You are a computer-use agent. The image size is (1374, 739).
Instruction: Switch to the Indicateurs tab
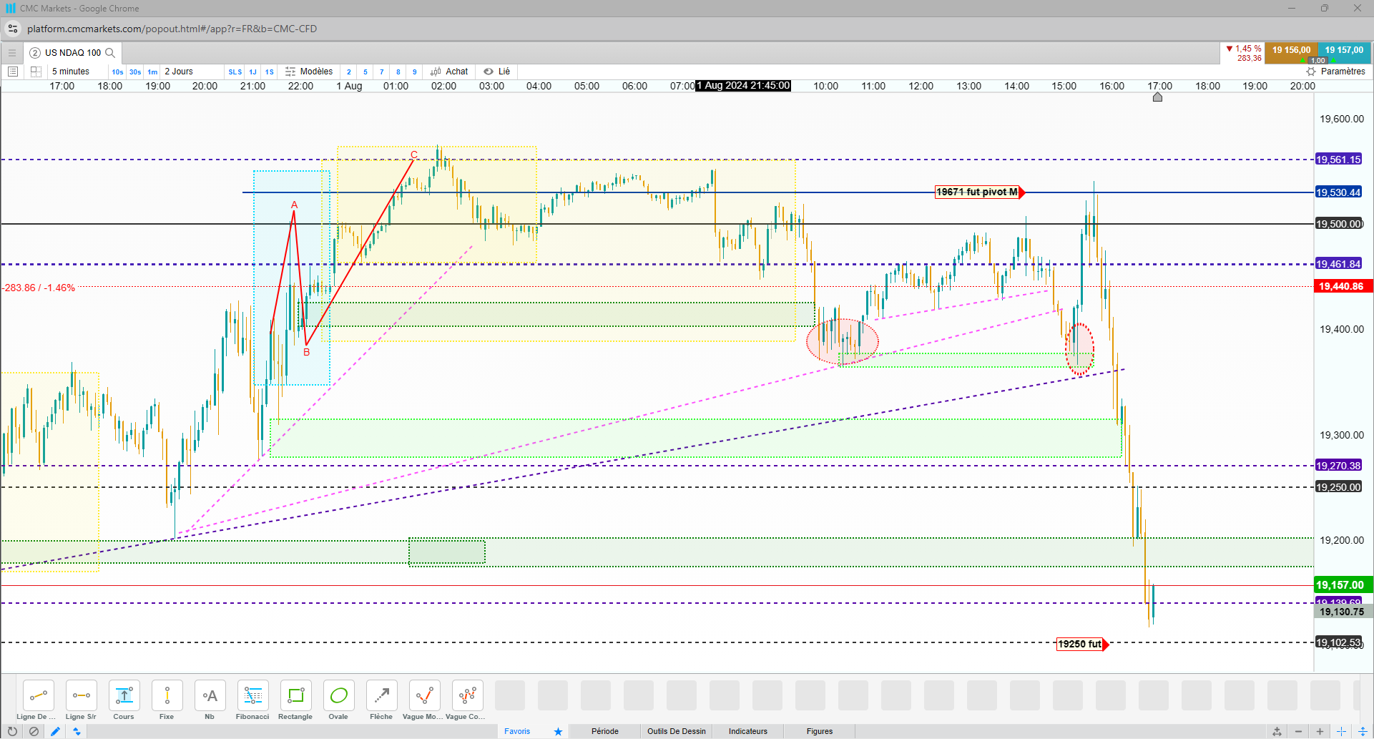click(748, 731)
